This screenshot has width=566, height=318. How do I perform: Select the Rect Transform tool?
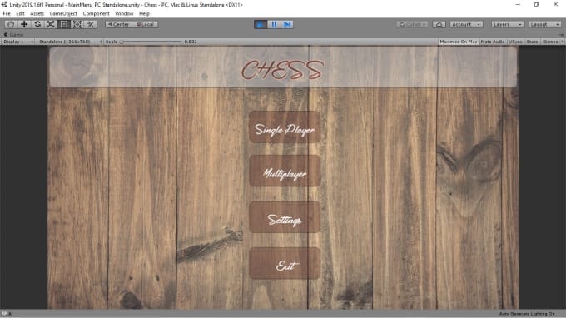point(64,24)
